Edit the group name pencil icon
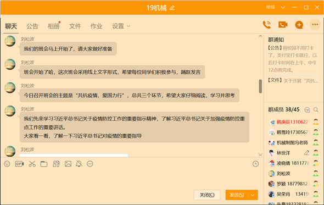 [x=172, y=8]
